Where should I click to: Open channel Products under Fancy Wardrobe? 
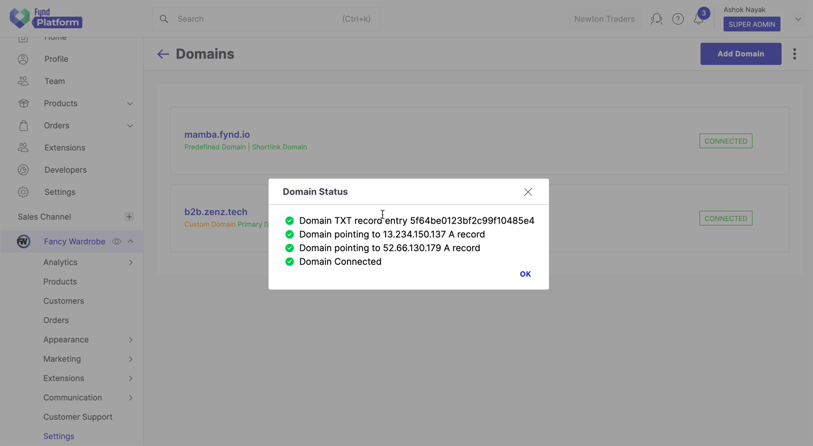(x=60, y=282)
